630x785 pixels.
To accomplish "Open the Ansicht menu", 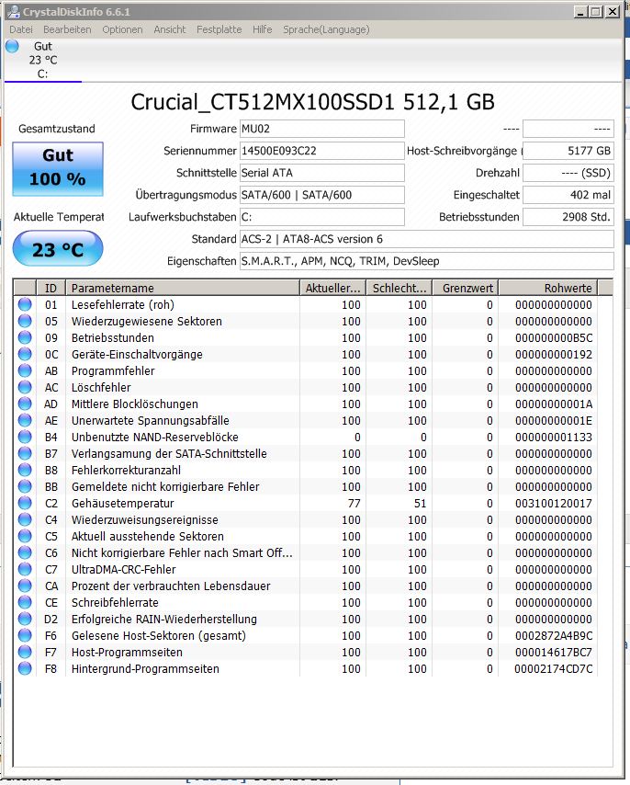I will pos(170,29).
